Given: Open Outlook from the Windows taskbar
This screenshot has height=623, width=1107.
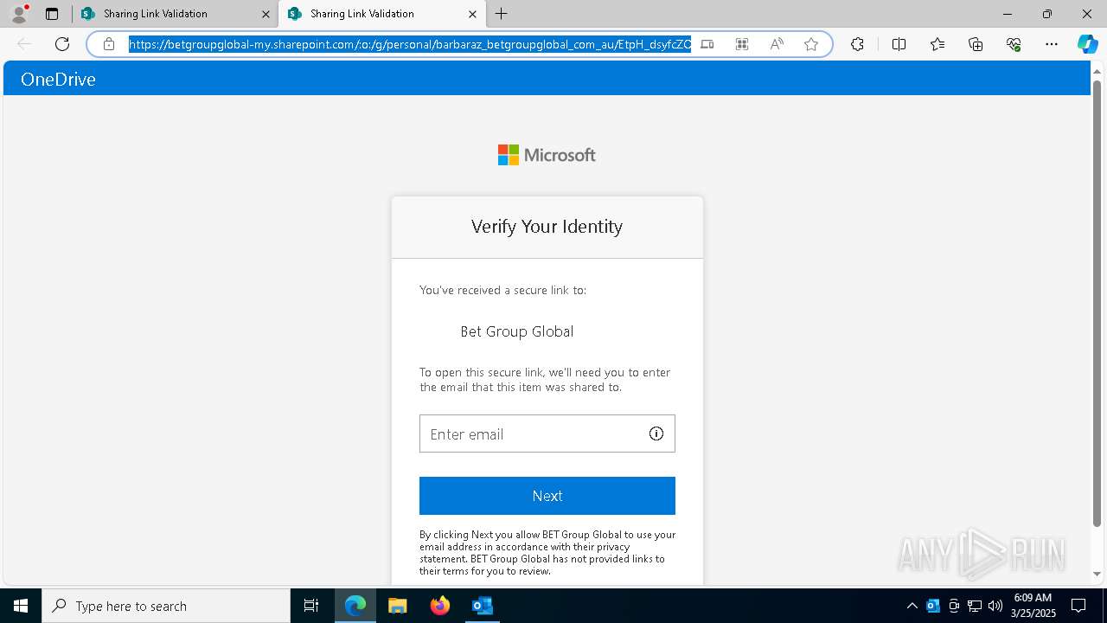Looking at the screenshot, I should [482, 606].
